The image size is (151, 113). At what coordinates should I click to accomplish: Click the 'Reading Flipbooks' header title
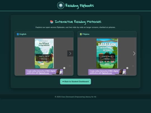(x=79, y=6)
